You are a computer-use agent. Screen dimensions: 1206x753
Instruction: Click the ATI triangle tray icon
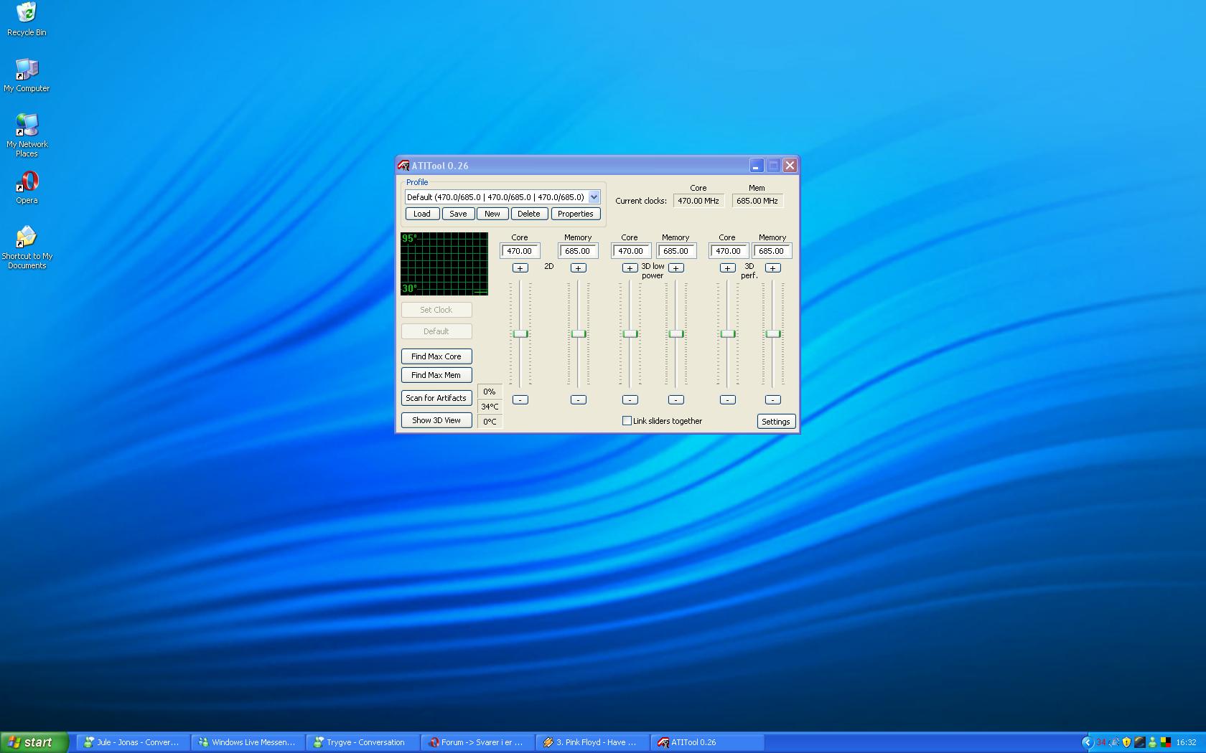(x=1114, y=742)
